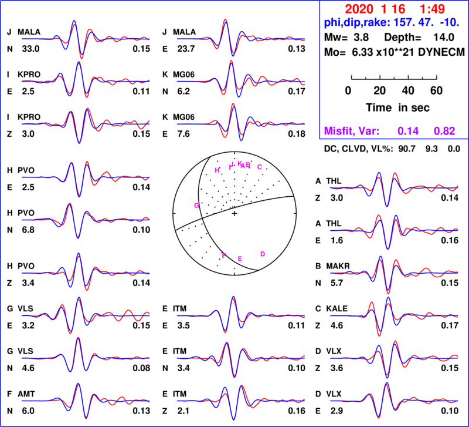Click the amplitude value 33.0 under MALA
Screen dimensions: 469x427
tap(30, 49)
